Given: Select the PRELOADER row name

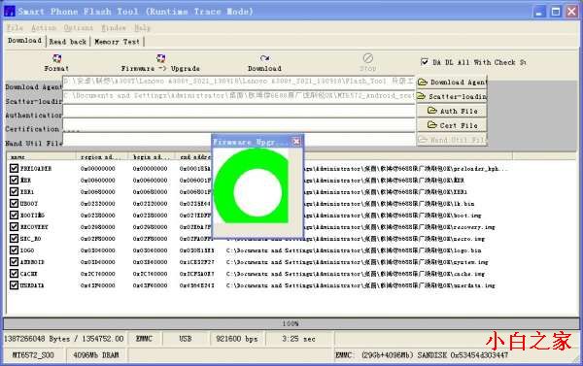Looking at the screenshot, I should (x=36, y=169).
